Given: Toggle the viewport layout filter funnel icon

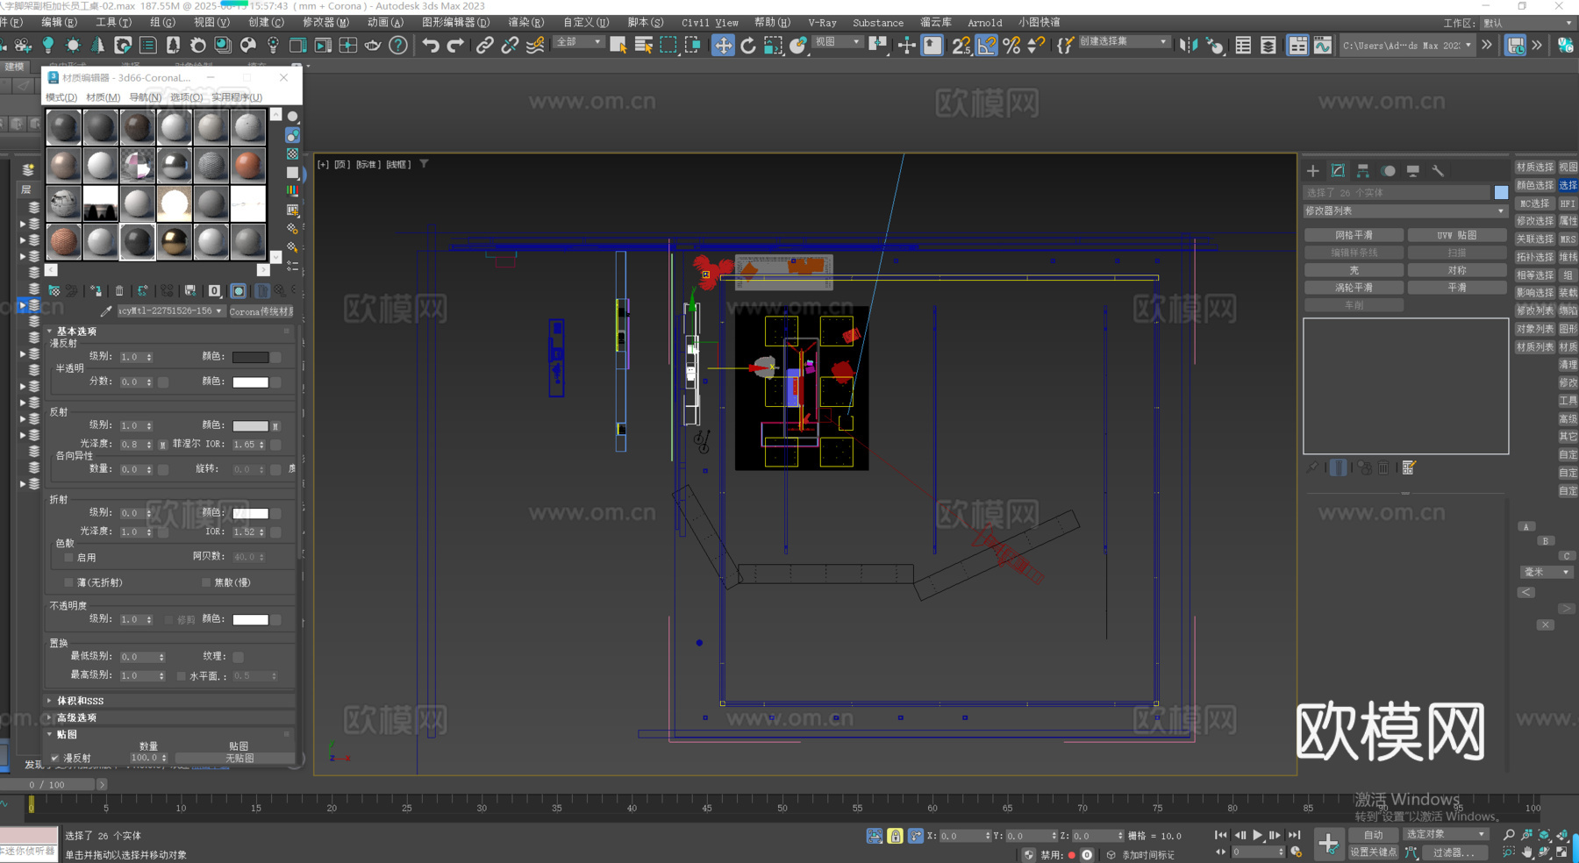Looking at the screenshot, I should click(x=424, y=164).
